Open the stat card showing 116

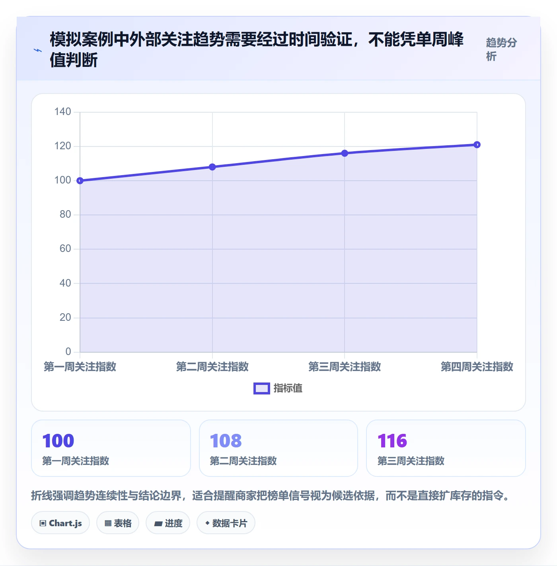coord(446,448)
